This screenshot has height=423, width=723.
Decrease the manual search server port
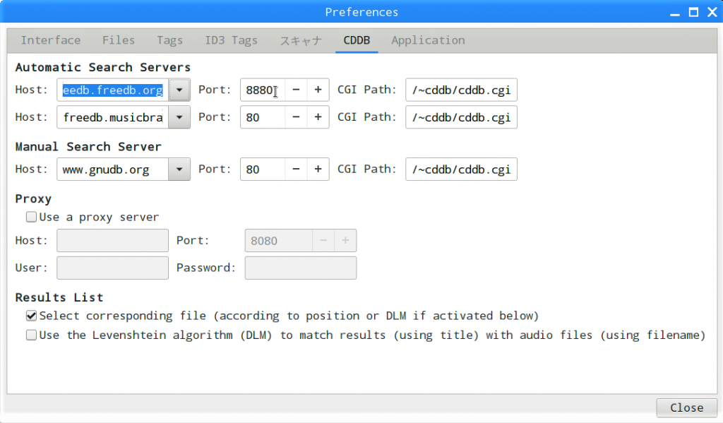pos(296,169)
